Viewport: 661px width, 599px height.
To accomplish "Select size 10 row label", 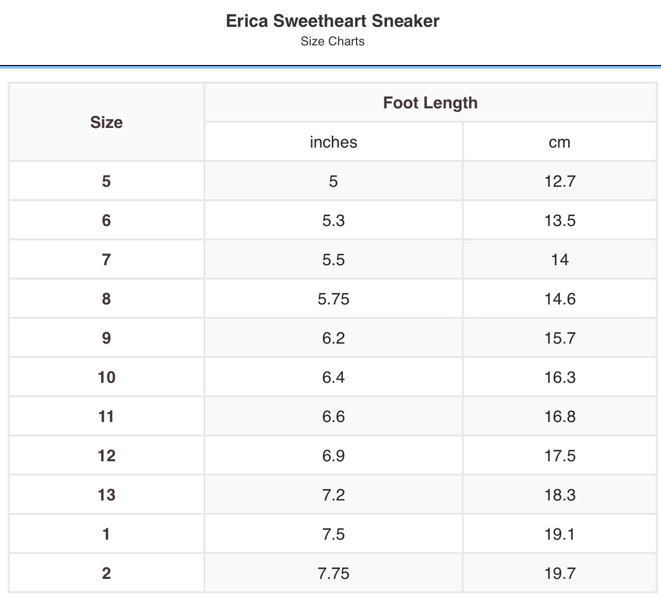I will [x=106, y=377].
